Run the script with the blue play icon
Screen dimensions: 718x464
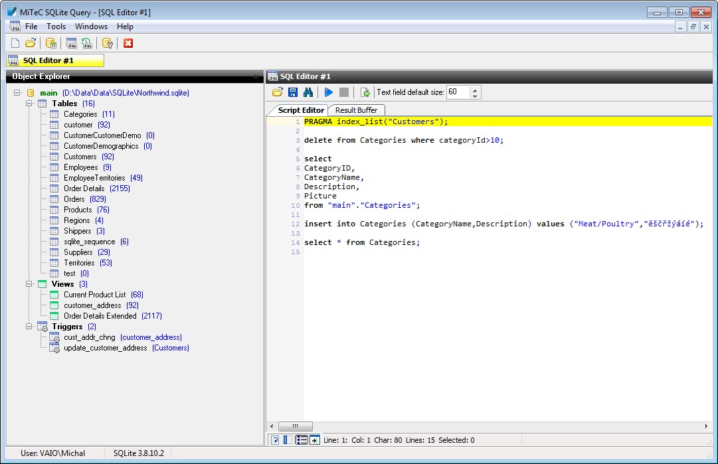point(329,92)
